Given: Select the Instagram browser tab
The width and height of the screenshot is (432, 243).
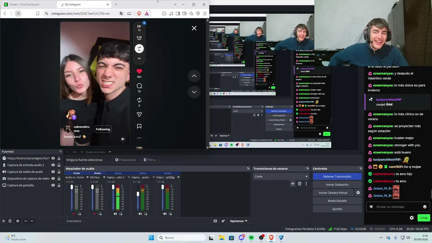Looking at the screenshot, I should point(84,4).
